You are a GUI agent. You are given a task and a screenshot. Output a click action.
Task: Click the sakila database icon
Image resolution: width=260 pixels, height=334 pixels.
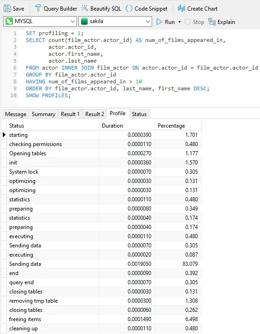click(84, 21)
